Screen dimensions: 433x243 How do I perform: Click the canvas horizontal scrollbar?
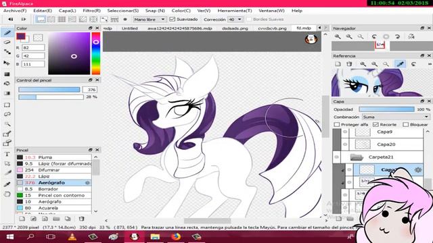(x=207, y=221)
